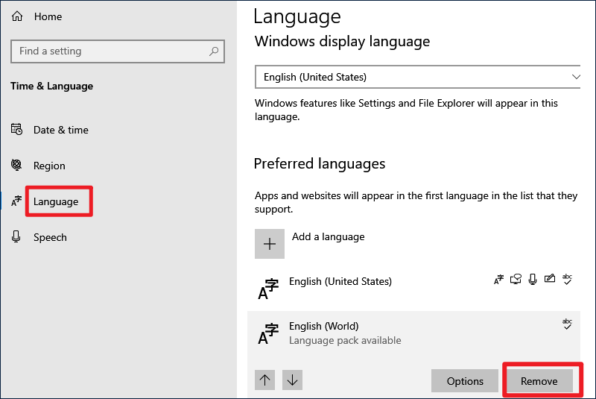
Task: Click the English (World) language icon
Action: click(x=268, y=333)
